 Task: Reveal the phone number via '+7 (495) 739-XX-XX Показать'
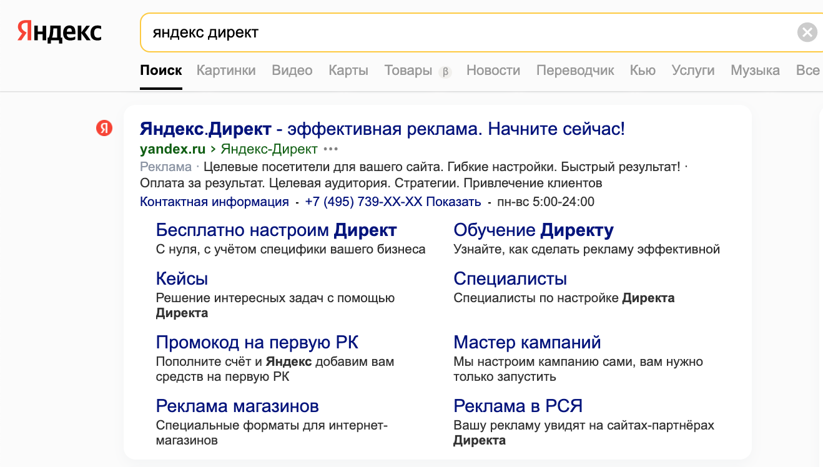pyautogui.click(x=393, y=202)
